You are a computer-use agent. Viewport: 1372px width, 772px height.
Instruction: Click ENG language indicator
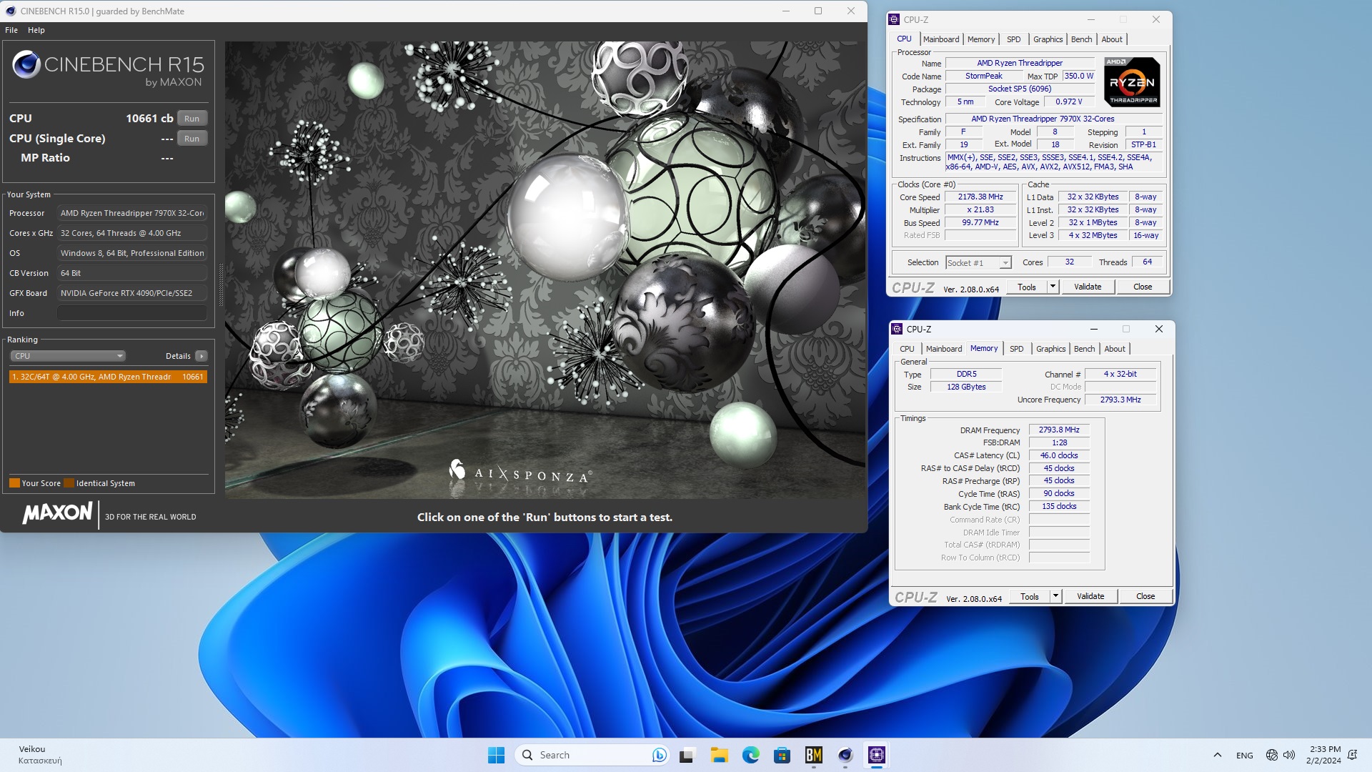pyautogui.click(x=1244, y=756)
